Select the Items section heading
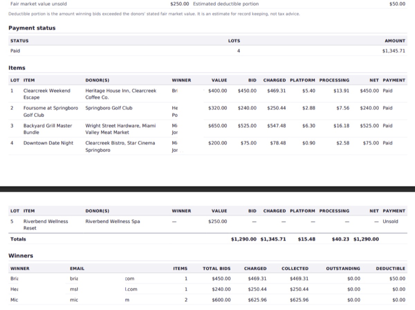The image size is (415, 310). (x=17, y=68)
